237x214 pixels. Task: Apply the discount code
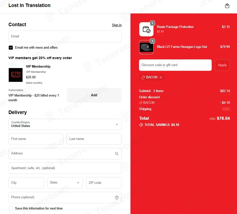click(x=222, y=65)
